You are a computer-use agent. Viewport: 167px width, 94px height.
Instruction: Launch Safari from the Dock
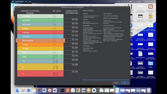(28, 90)
